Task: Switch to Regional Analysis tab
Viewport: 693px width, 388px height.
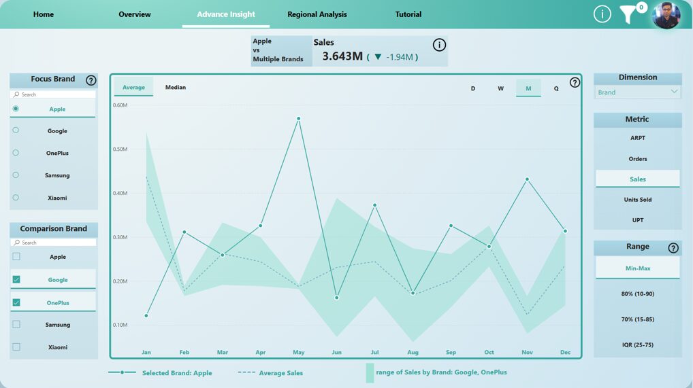Action: coord(317,14)
